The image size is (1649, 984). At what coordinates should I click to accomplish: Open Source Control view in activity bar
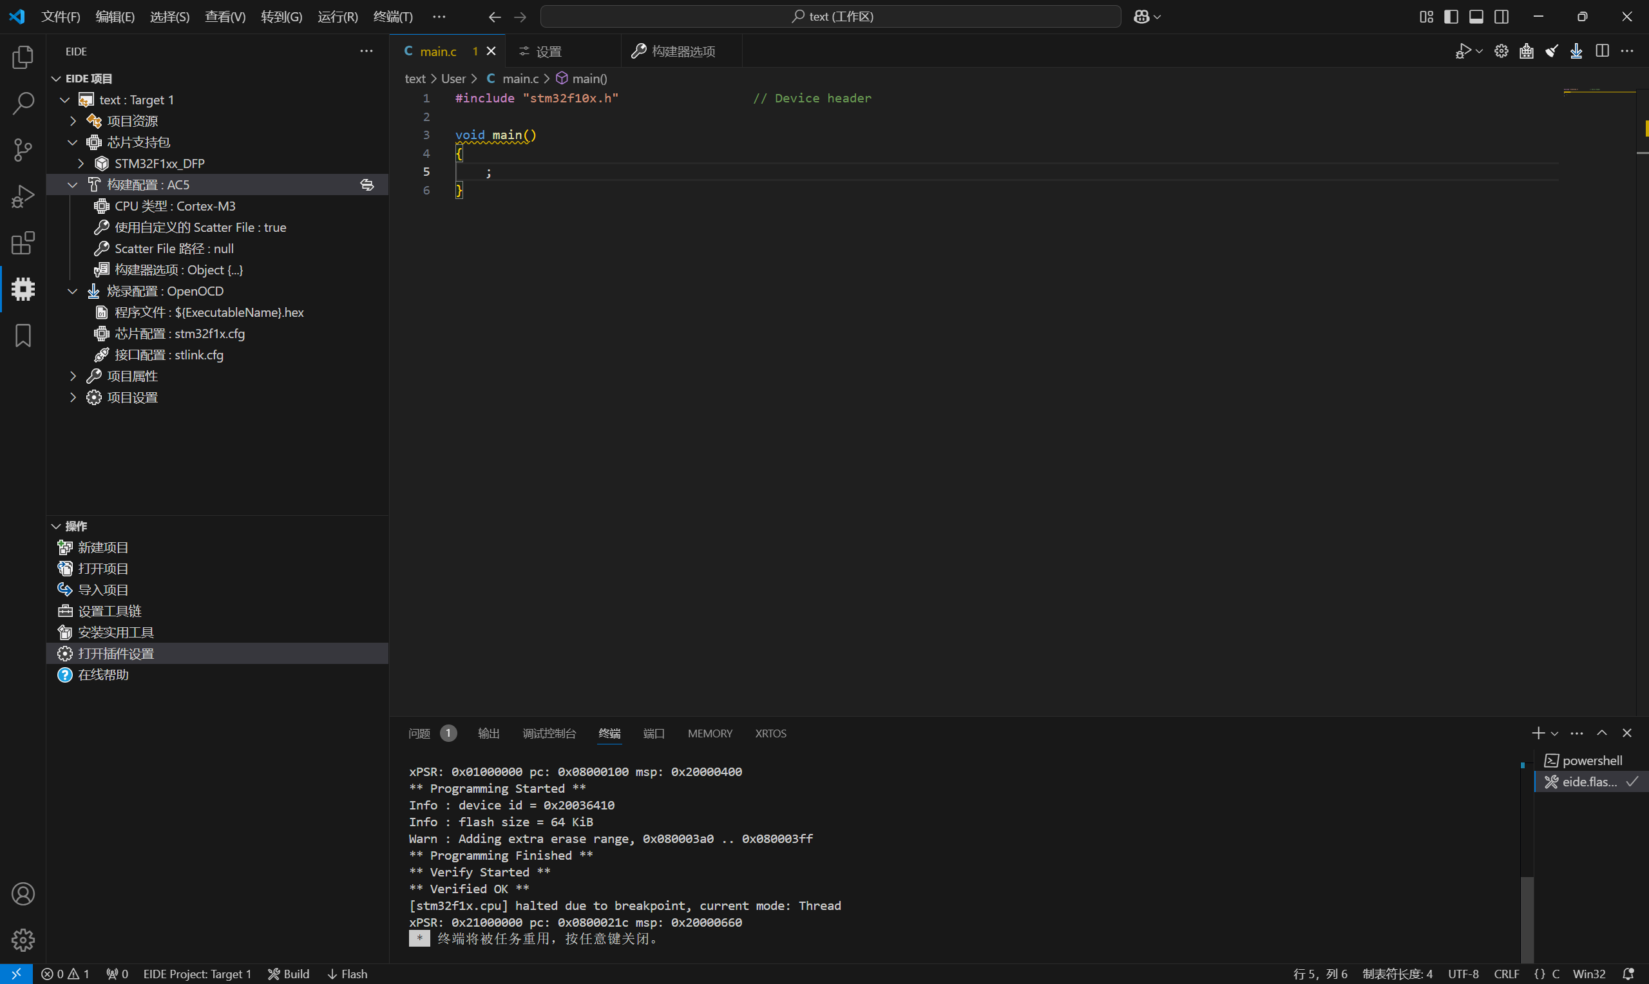(x=23, y=150)
